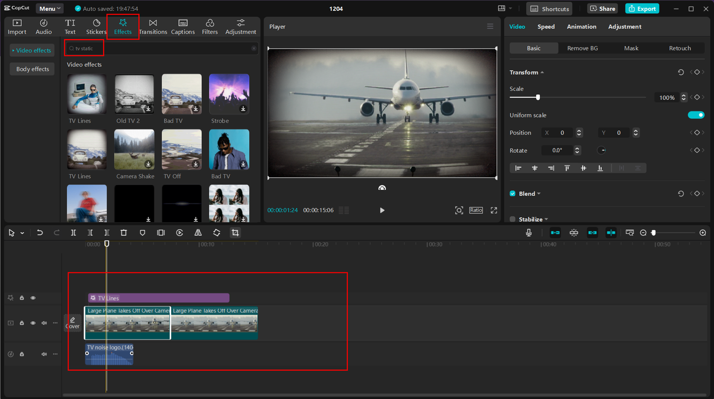The width and height of the screenshot is (714, 399).
Task: Open the Stickers tab
Action: point(96,27)
